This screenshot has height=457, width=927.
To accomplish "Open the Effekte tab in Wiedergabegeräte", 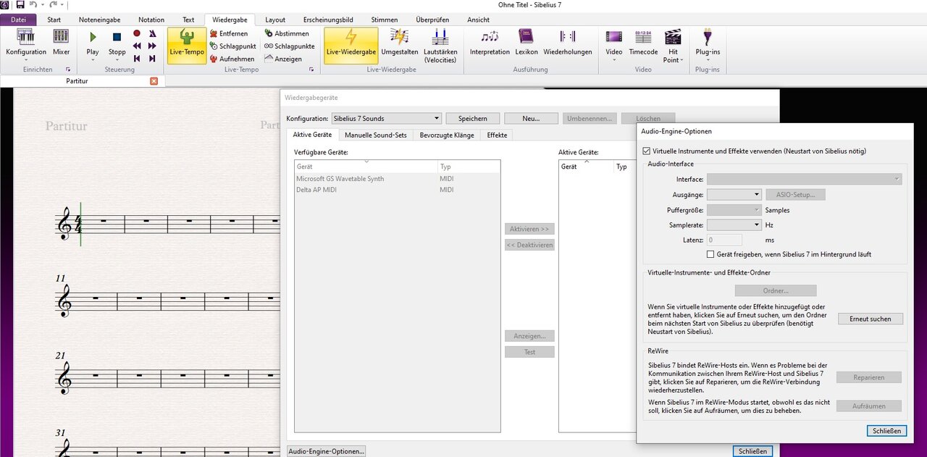I will coord(497,135).
